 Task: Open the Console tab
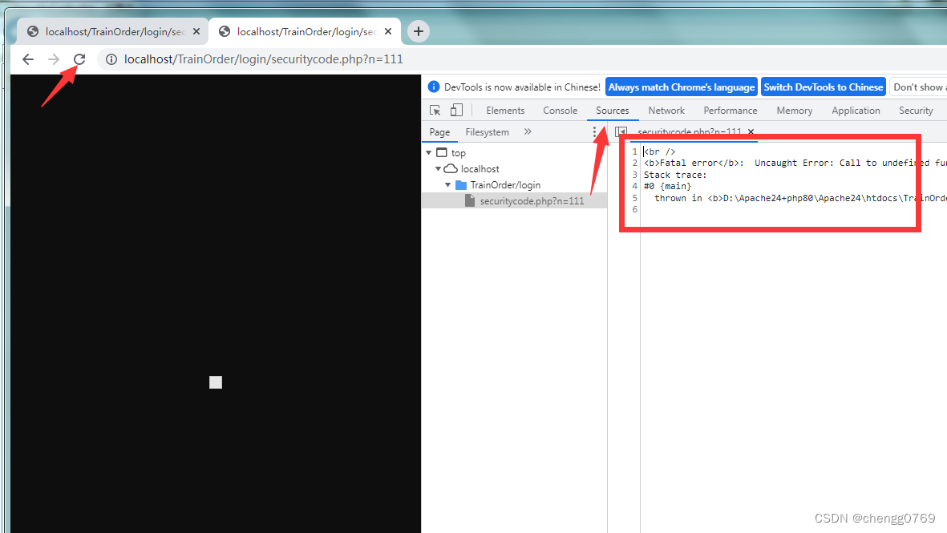(560, 111)
